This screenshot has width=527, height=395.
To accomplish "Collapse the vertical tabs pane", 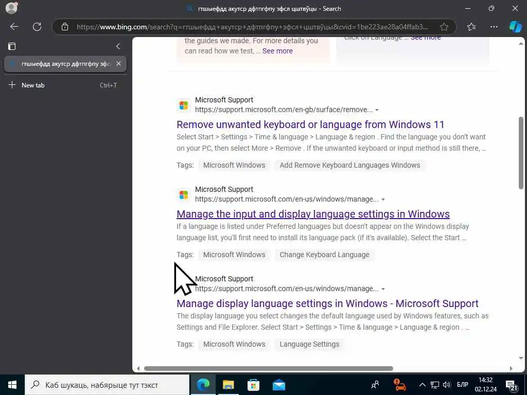I will click(118, 46).
